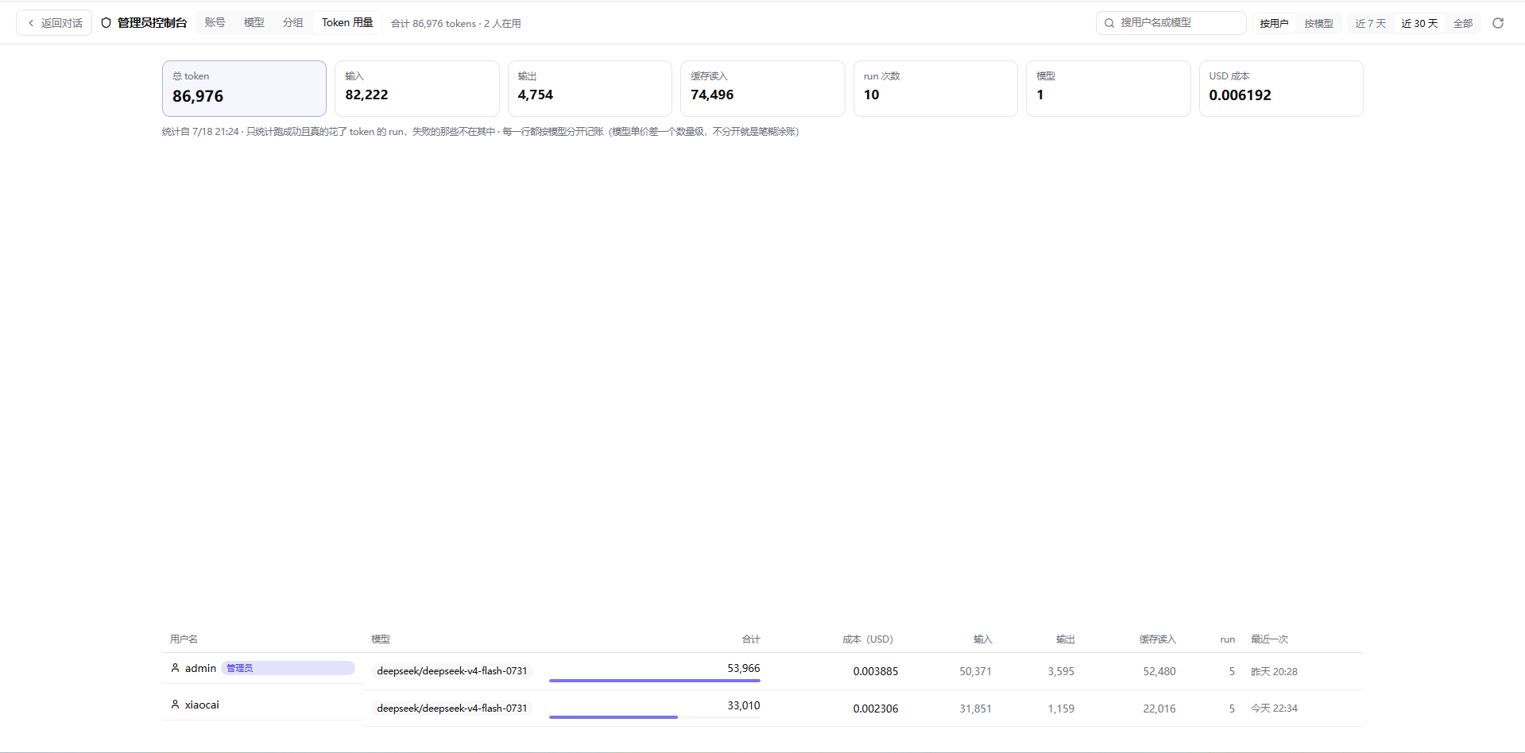Viewport: 1525px width, 753px height.
Task: Click the usage bar for 33,010 tokens
Action: [655, 717]
